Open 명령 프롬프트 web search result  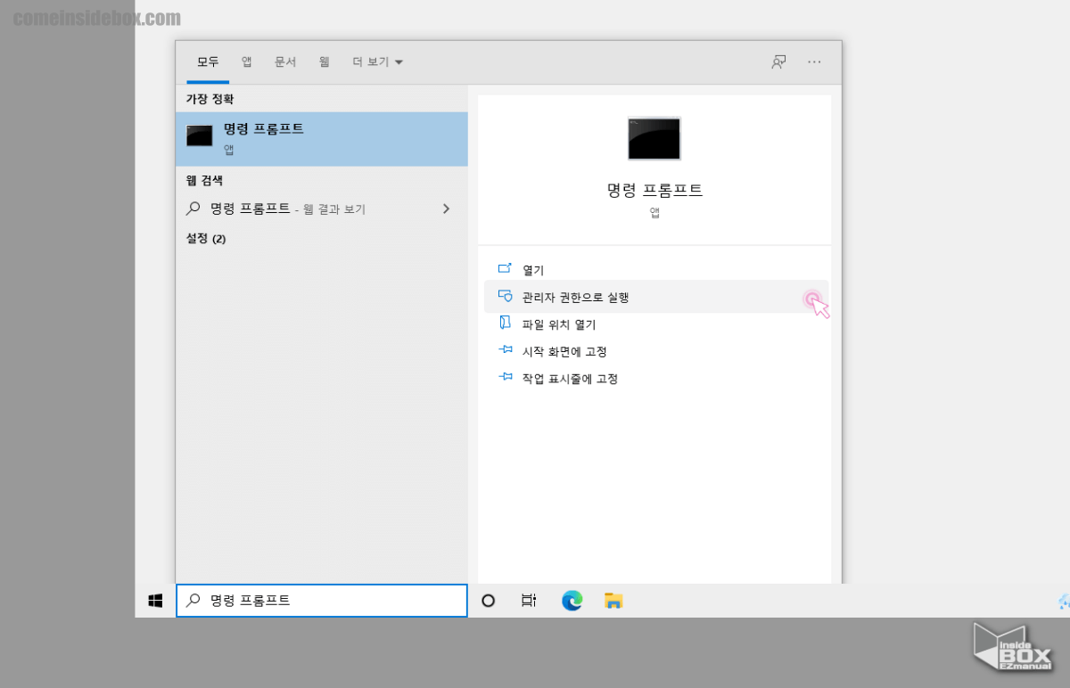coord(322,209)
